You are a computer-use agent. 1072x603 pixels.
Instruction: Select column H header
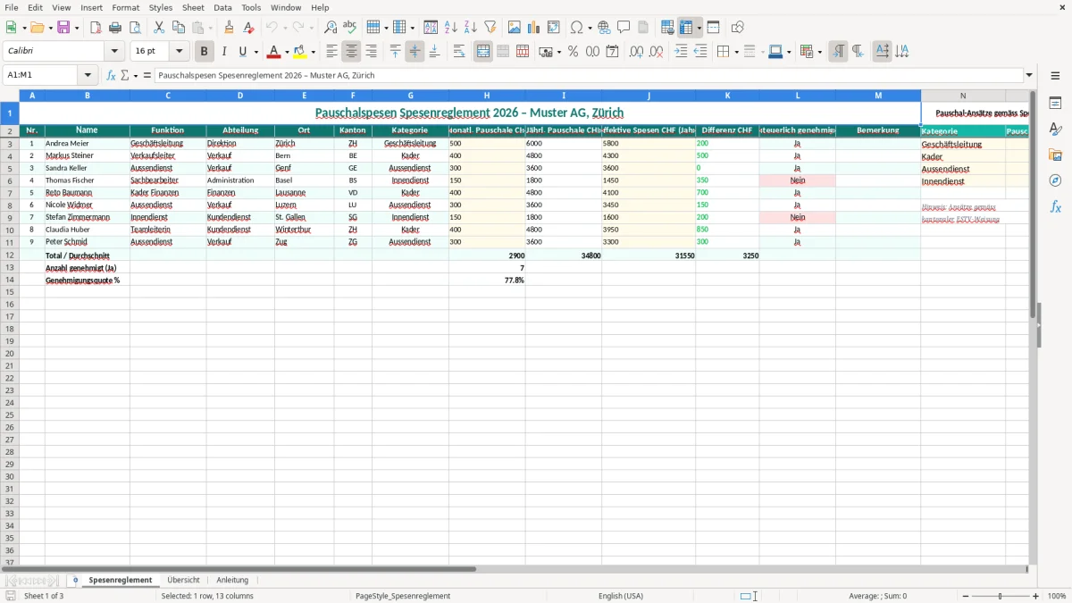(x=487, y=95)
